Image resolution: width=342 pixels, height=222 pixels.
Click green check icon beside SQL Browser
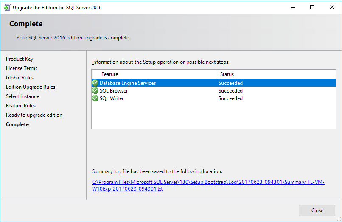coord(95,90)
